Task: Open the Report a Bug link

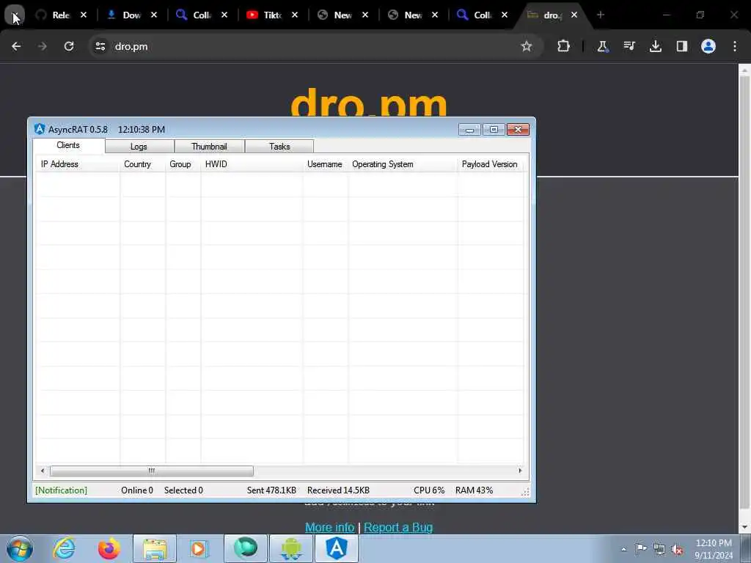Action: (x=398, y=527)
